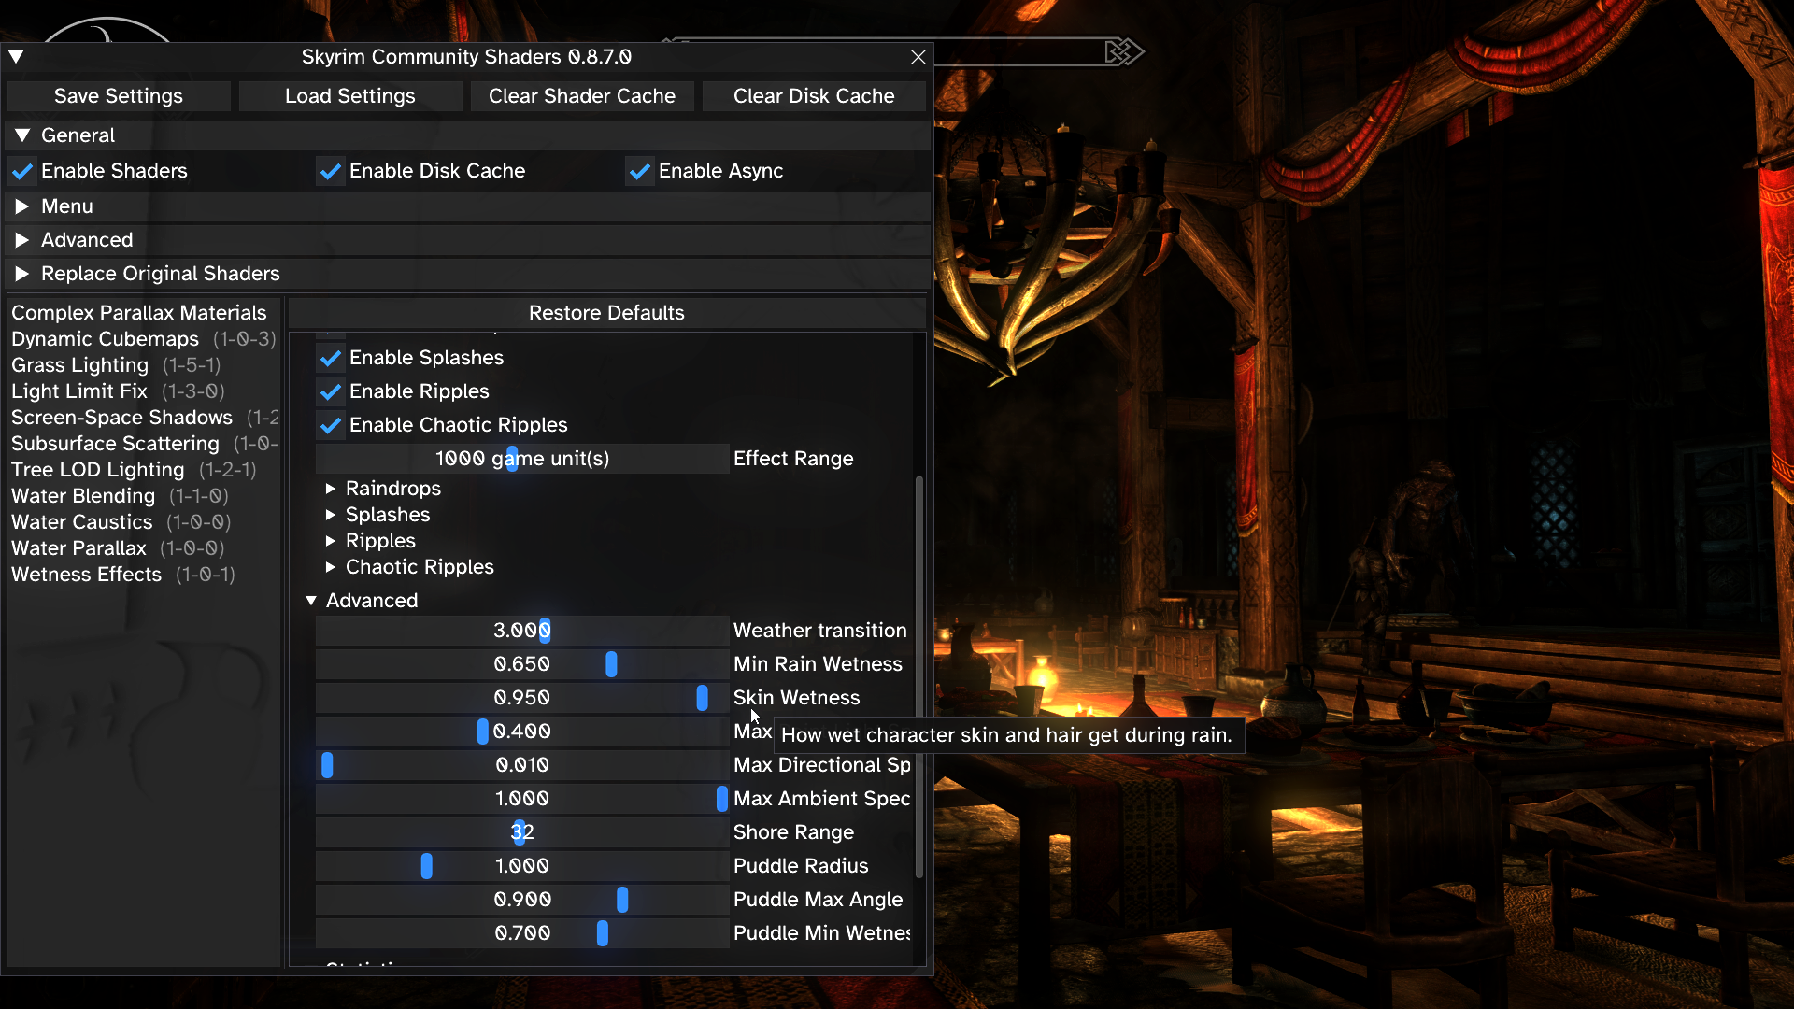Close the Community Shaders window
Image resolution: width=1794 pixels, height=1009 pixels.
tap(918, 57)
